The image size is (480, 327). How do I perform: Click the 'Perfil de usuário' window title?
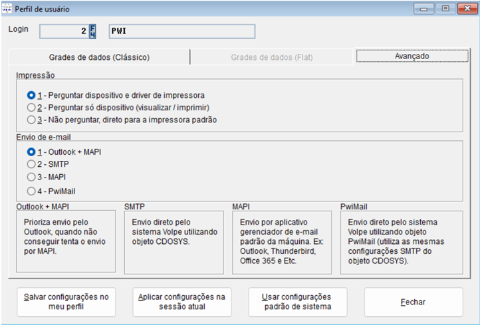(43, 9)
